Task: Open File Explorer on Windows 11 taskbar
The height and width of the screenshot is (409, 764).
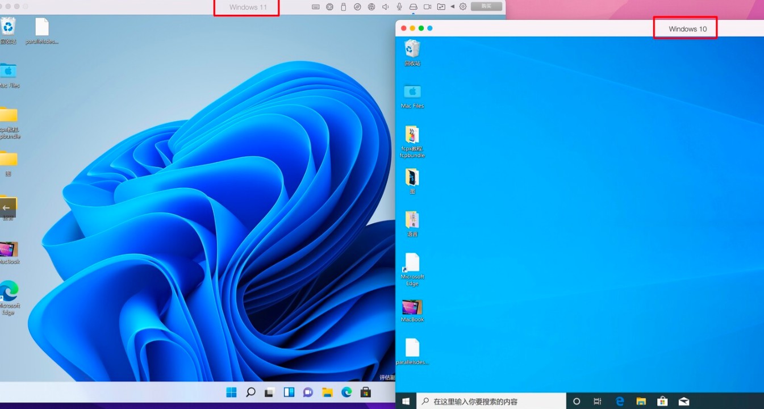Action: 327,392
